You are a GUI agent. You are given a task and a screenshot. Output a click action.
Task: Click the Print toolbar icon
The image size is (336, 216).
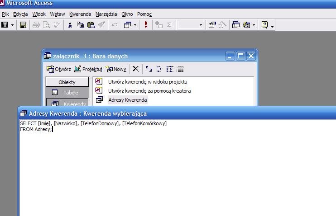click(36, 25)
